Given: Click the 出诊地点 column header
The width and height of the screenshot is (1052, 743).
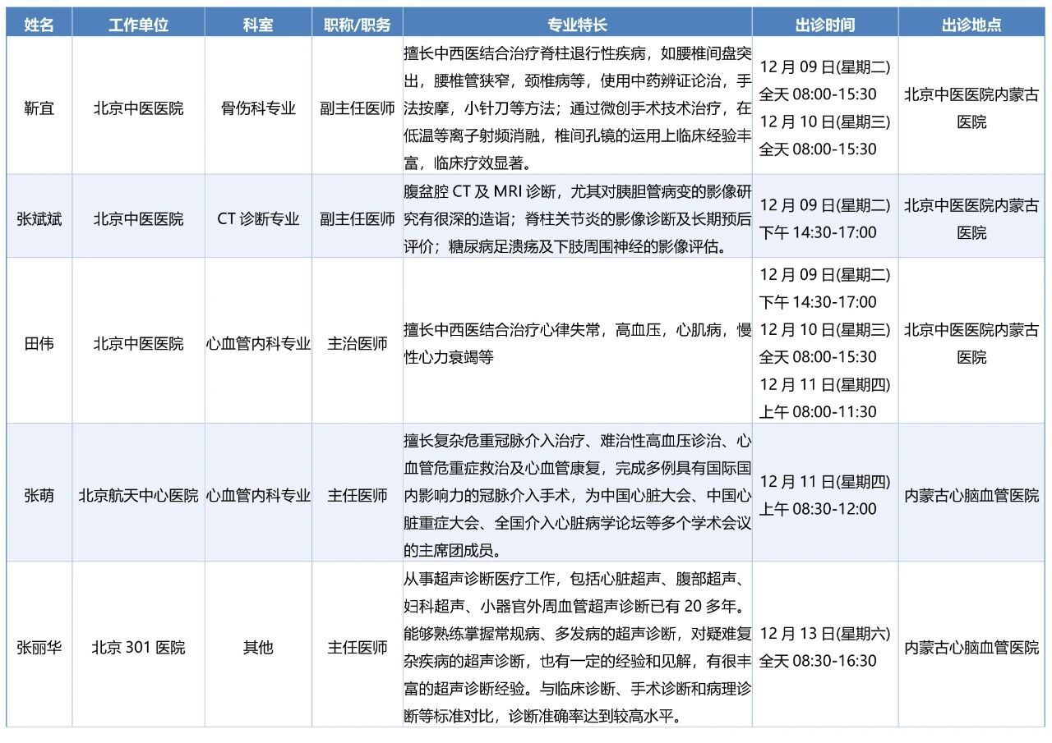Looking at the screenshot, I should pyautogui.click(x=971, y=25).
